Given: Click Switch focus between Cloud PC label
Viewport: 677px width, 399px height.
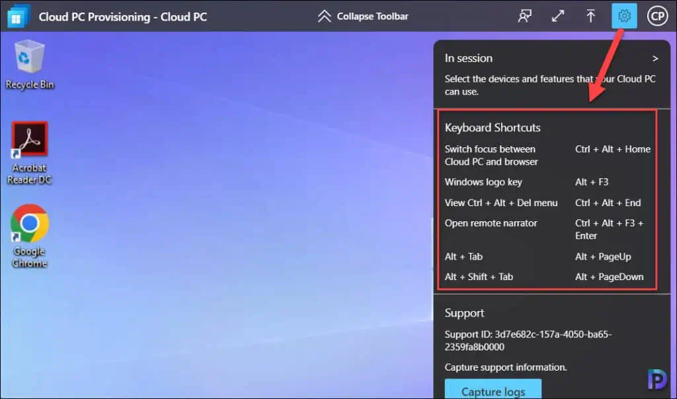Looking at the screenshot, I should click(x=491, y=155).
